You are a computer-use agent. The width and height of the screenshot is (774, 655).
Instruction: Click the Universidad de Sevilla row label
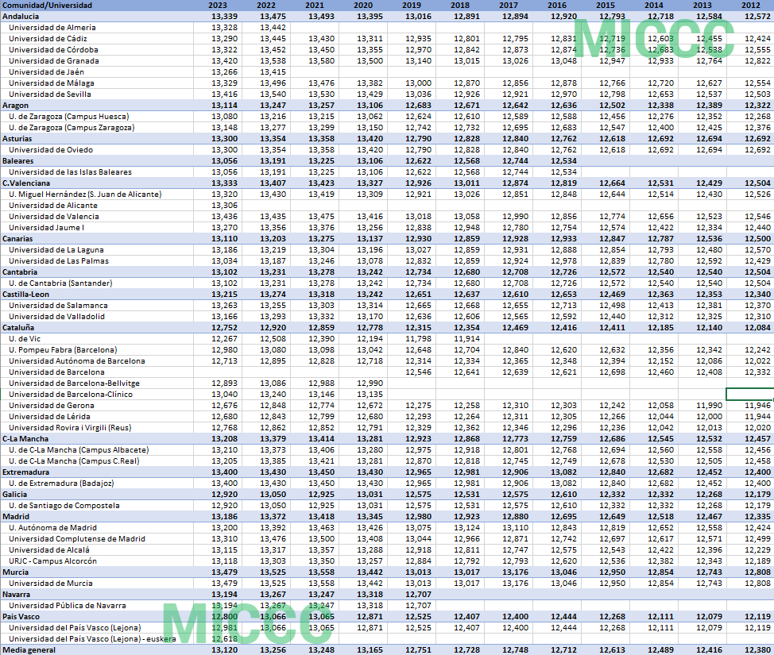[x=50, y=94]
